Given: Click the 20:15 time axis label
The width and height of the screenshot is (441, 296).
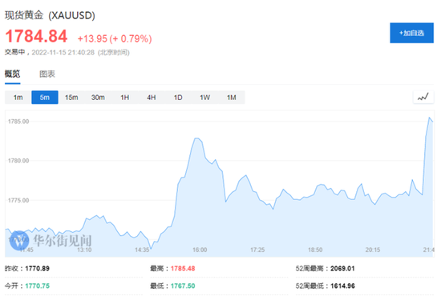Looking at the screenshot, I should tap(373, 250).
